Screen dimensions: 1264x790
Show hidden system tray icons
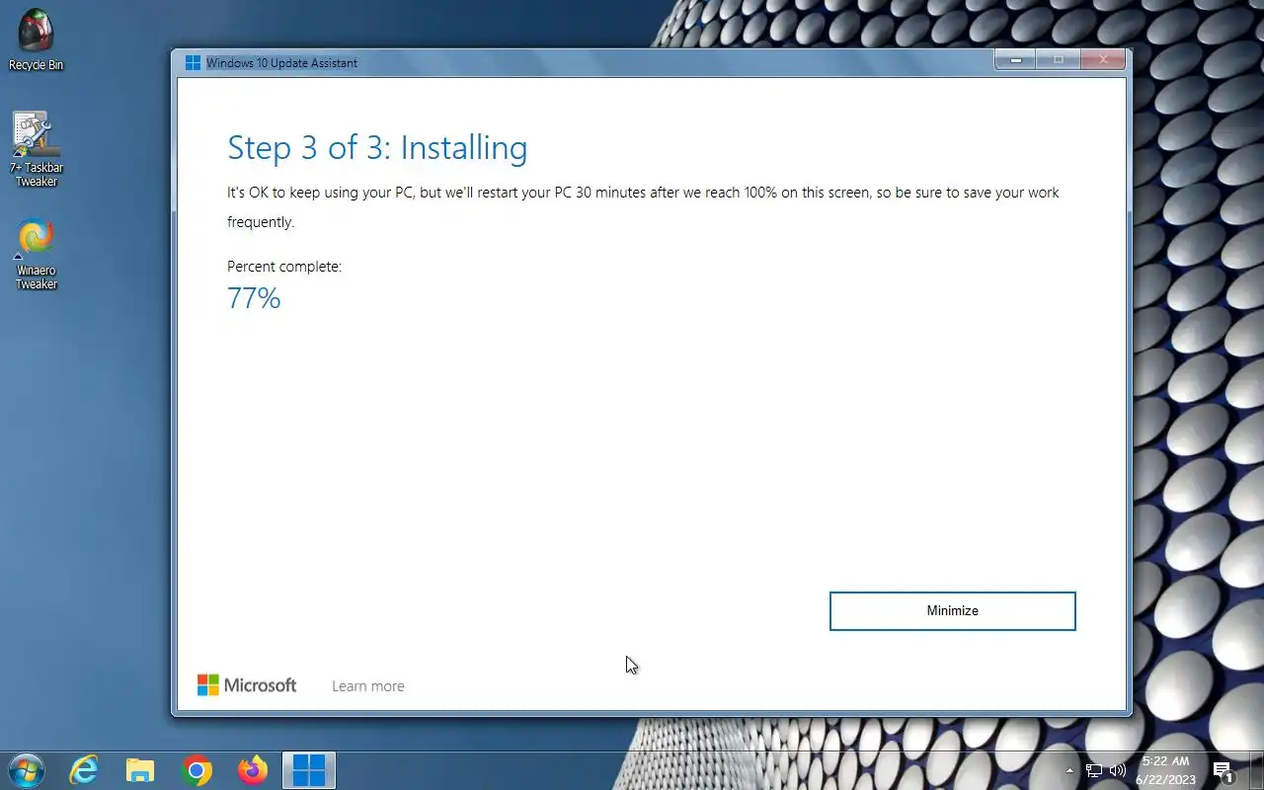[x=1069, y=770]
